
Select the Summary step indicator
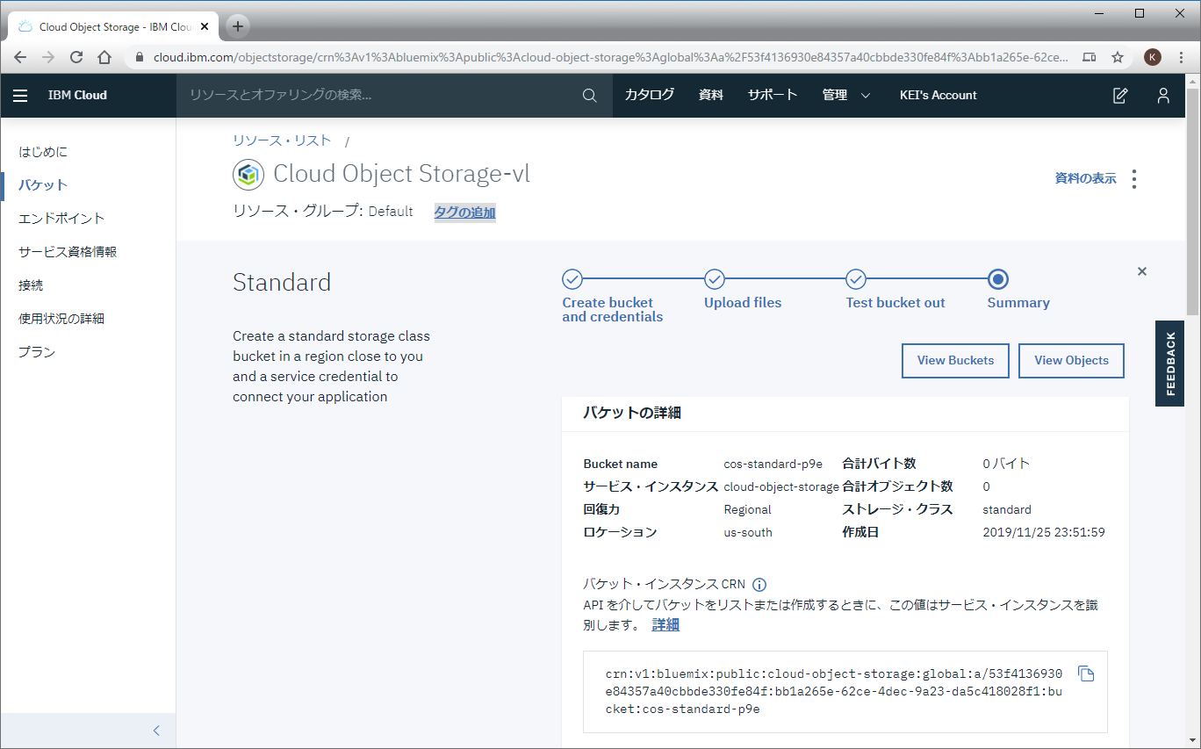(997, 280)
